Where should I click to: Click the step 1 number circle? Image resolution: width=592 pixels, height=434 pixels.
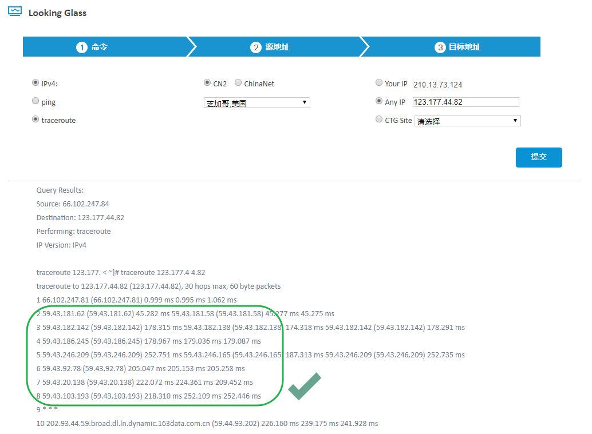[x=81, y=47]
